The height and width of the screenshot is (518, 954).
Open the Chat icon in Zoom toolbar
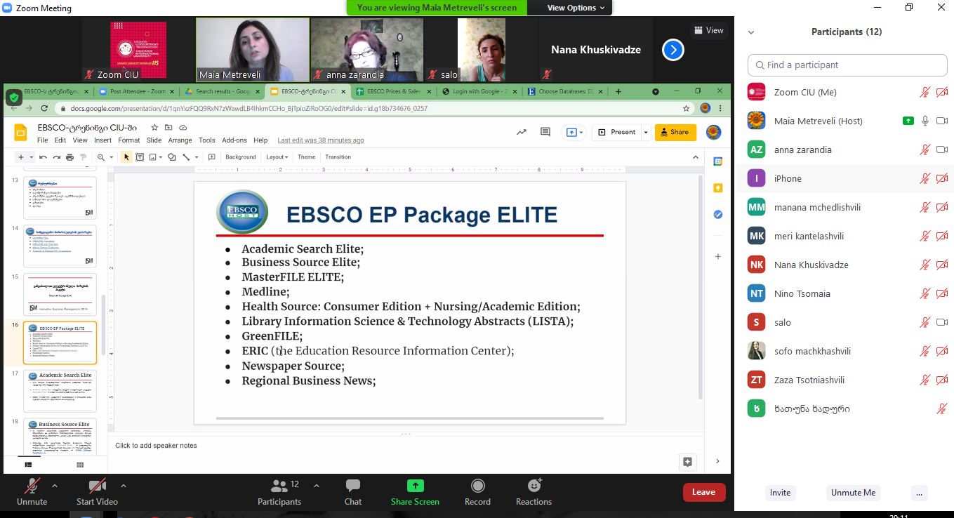pos(353,486)
